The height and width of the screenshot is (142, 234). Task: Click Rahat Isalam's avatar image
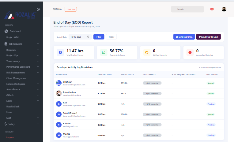point(59,93)
